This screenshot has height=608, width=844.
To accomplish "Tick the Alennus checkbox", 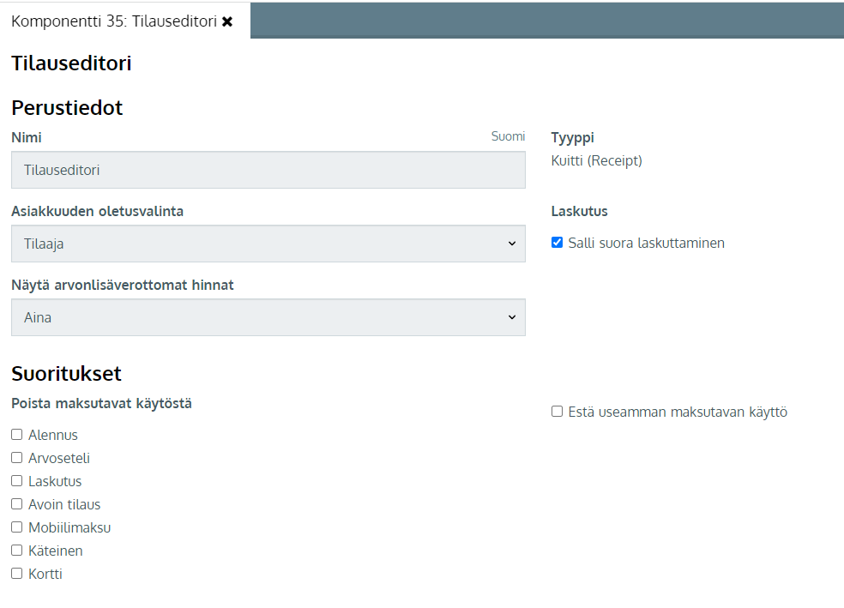I will [x=17, y=434].
